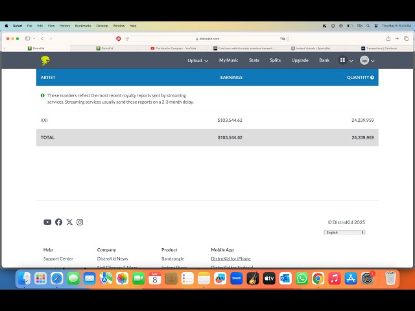Open DistroKid News link

click(112, 259)
